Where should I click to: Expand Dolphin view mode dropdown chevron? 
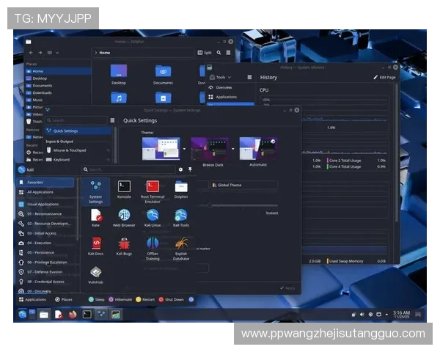57,53
